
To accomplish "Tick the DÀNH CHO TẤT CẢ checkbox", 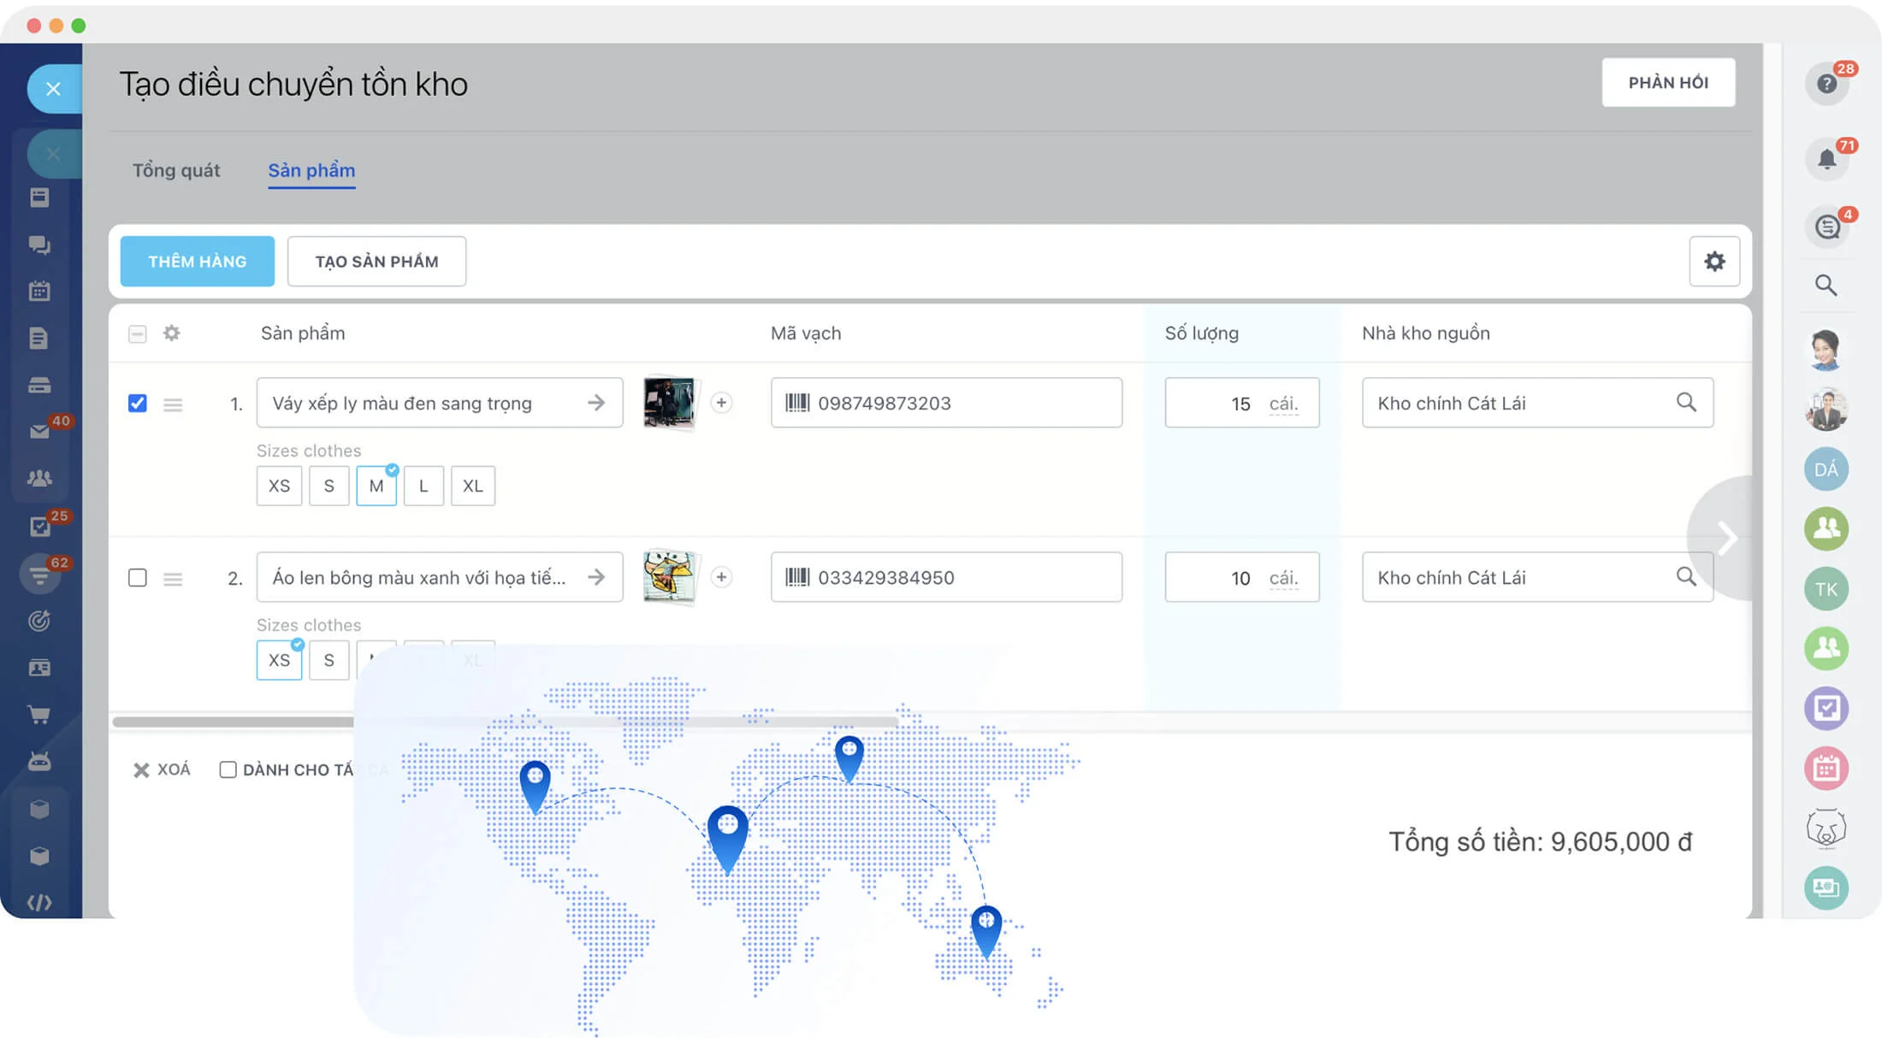I will [x=228, y=770].
